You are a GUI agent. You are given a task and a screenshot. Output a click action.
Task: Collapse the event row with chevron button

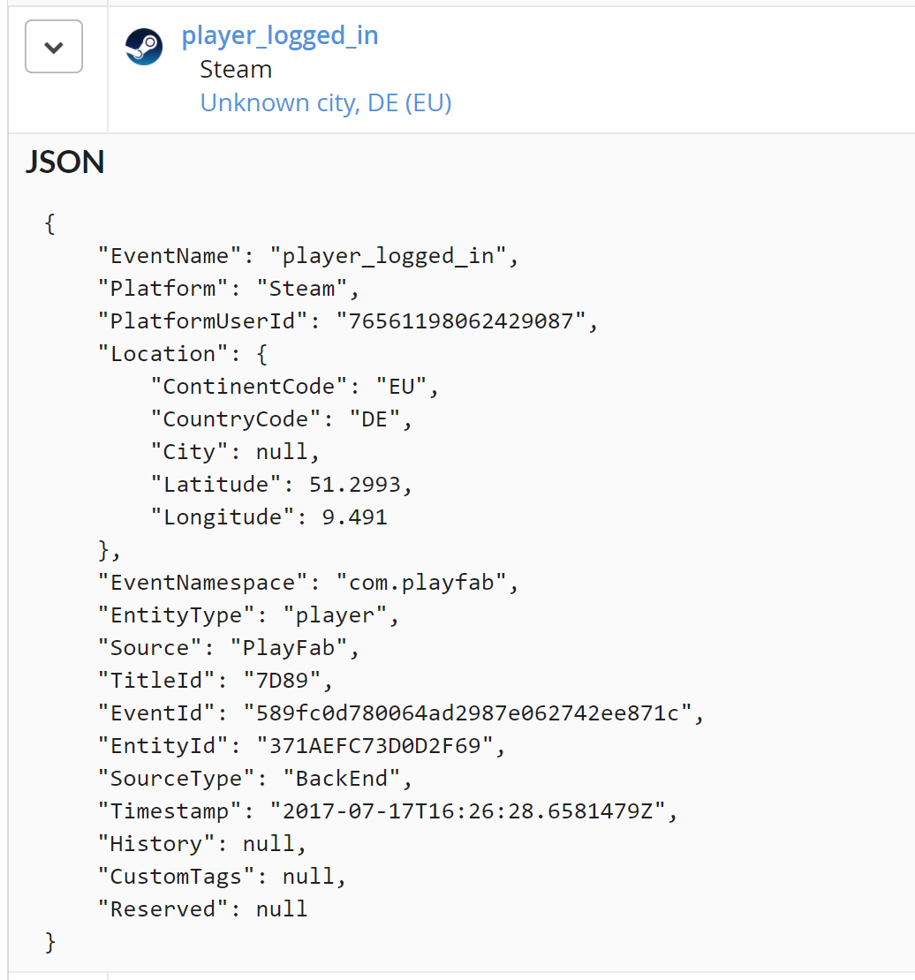[x=54, y=46]
